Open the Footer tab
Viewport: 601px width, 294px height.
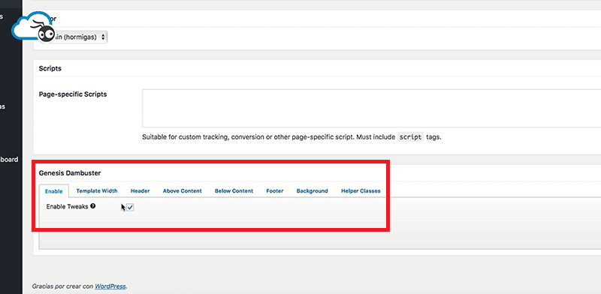(x=275, y=190)
